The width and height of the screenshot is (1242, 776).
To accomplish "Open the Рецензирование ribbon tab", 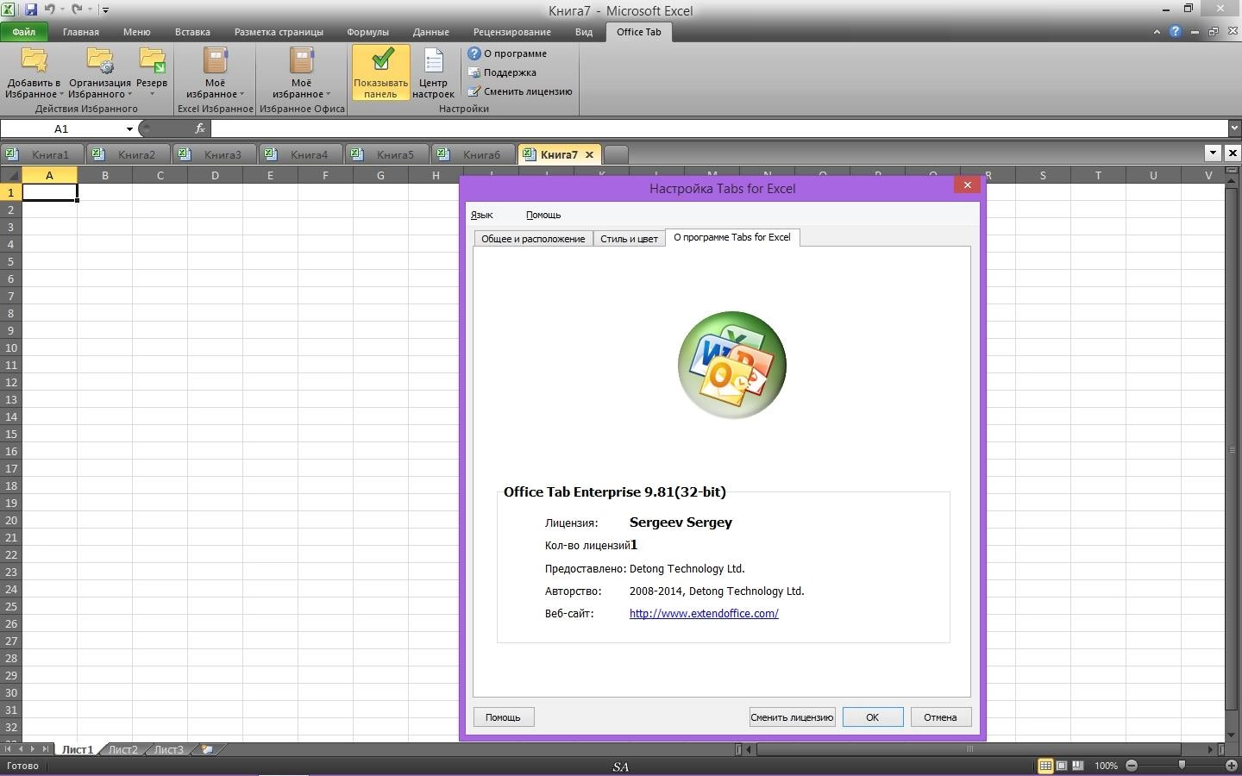I will click(511, 32).
